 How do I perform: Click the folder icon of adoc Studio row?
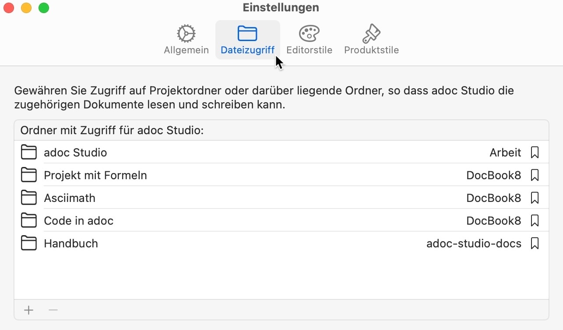(x=29, y=152)
